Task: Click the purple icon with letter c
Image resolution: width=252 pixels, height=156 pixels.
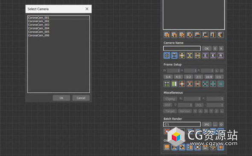Action: (x=213, y=56)
